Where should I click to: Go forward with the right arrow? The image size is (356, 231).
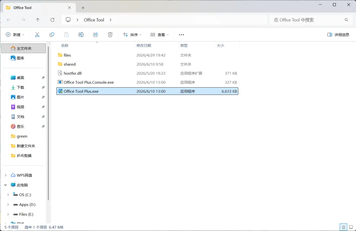click(x=23, y=20)
